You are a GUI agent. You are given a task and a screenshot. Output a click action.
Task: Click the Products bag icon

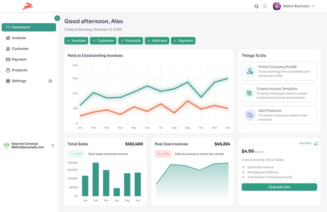pos(8,70)
